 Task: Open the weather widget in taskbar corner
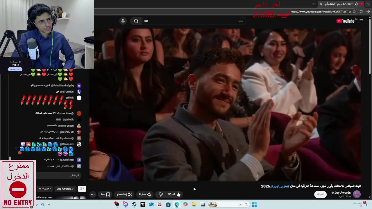(x=359, y=204)
